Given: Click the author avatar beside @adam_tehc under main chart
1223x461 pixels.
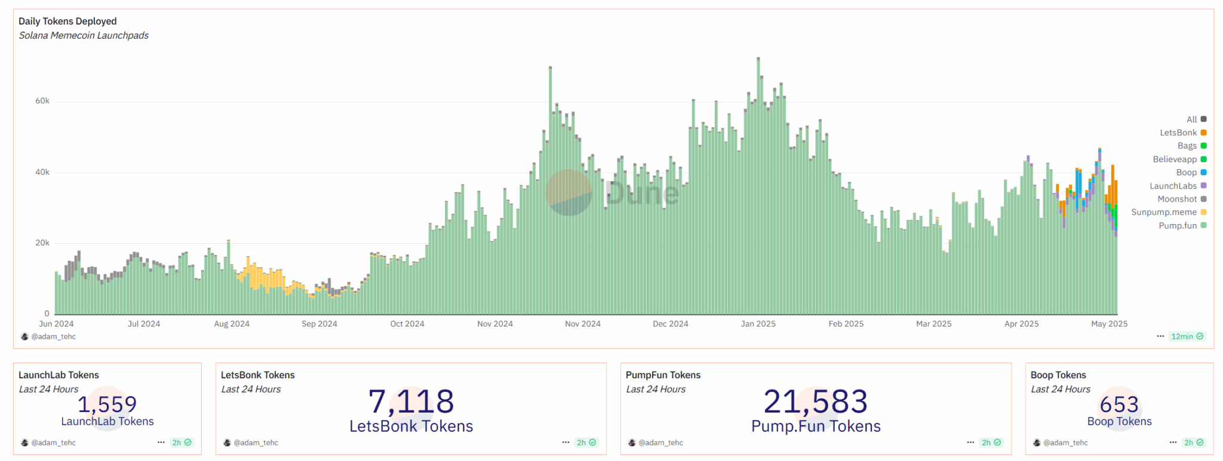Looking at the screenshot, I should point(24,336).
